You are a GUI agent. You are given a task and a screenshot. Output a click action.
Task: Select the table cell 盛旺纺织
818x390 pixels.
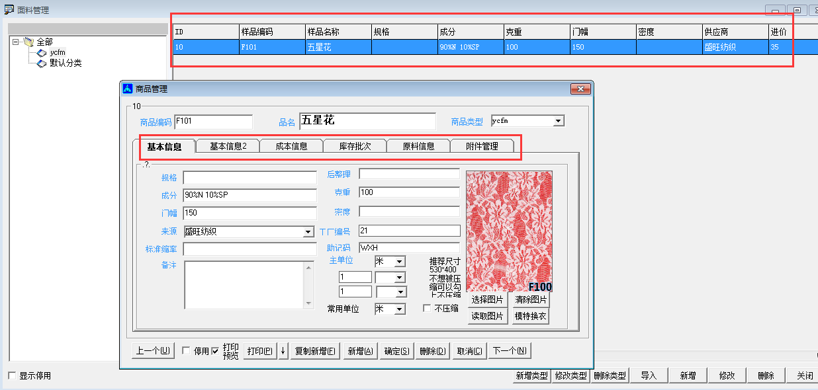[735, 47]
